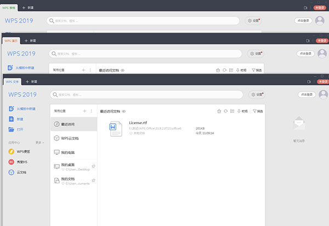Viewport: 329px width, 226px height.
Task: Click the 打开 folder icon in WPS 文字
Action: 11,129
